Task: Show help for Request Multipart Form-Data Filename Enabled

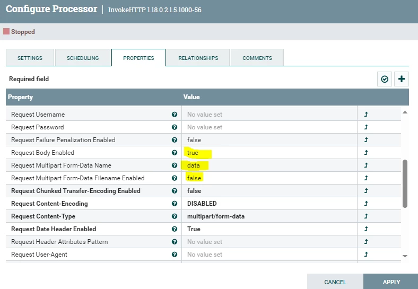Action: pos(175,178)
